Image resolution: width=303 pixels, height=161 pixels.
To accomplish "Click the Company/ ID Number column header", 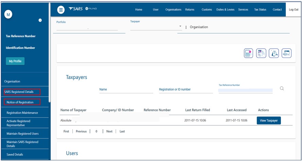I will pyautogui.click(x=118, y=110).
